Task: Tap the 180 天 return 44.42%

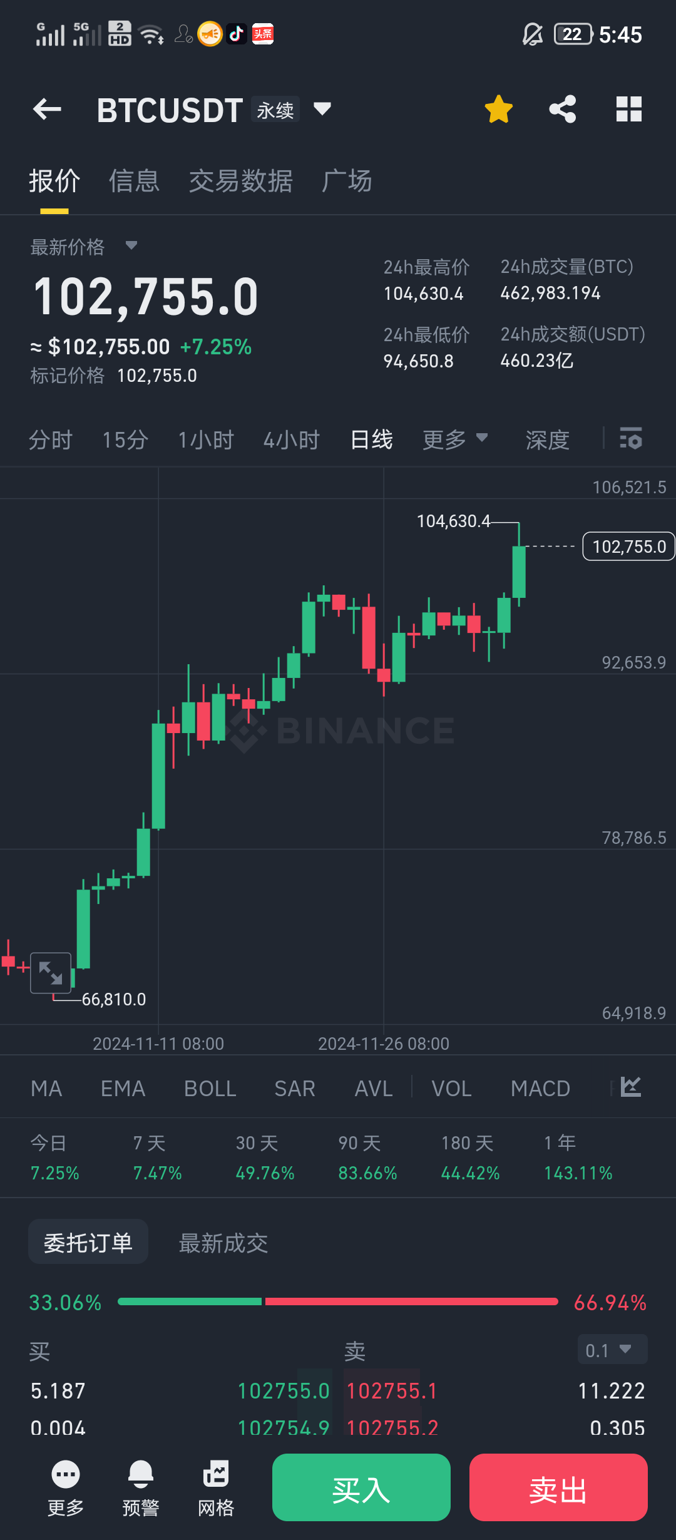Action: [x=471, y=1173]
